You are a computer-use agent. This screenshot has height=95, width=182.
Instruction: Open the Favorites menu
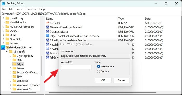pos(31,9)
